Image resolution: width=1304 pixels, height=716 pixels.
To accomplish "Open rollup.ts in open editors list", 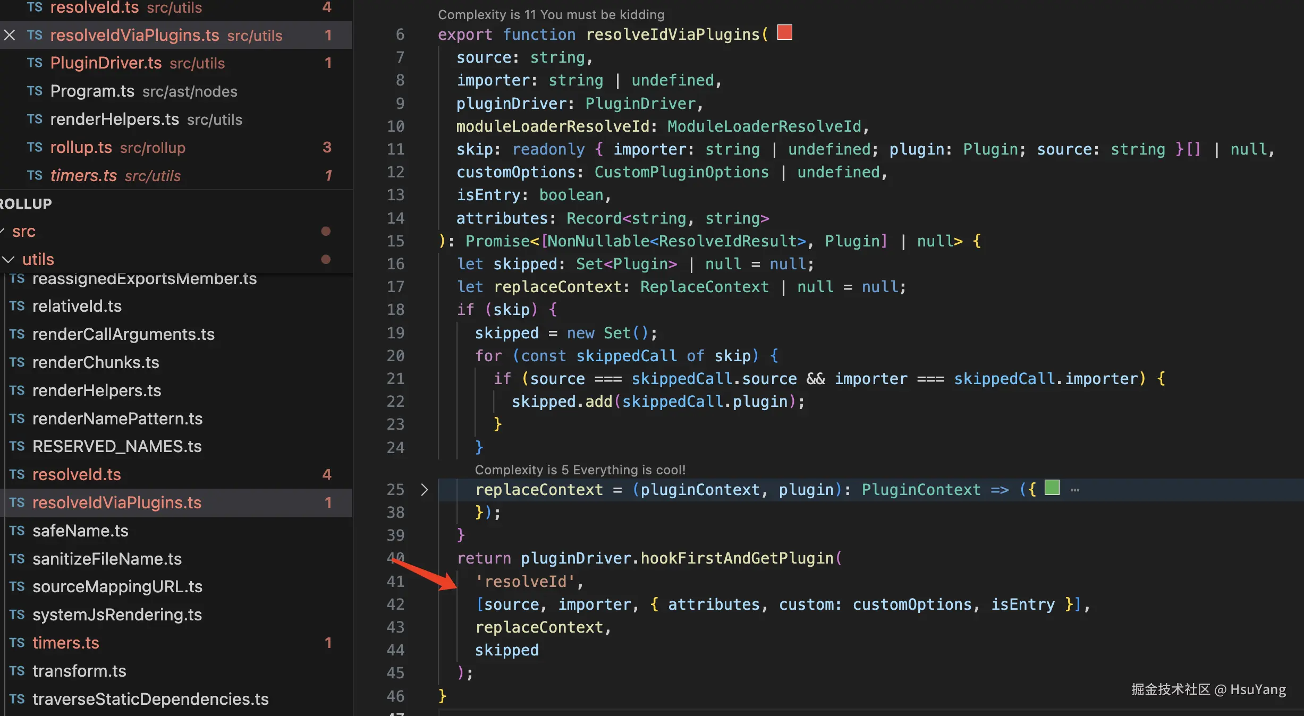I will pos(81,148).
